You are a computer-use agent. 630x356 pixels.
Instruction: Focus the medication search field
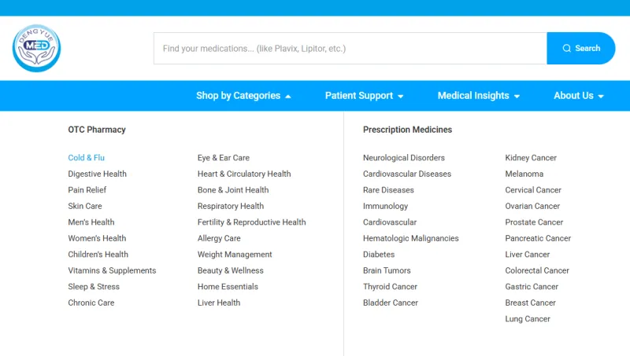tap(350, 49)
